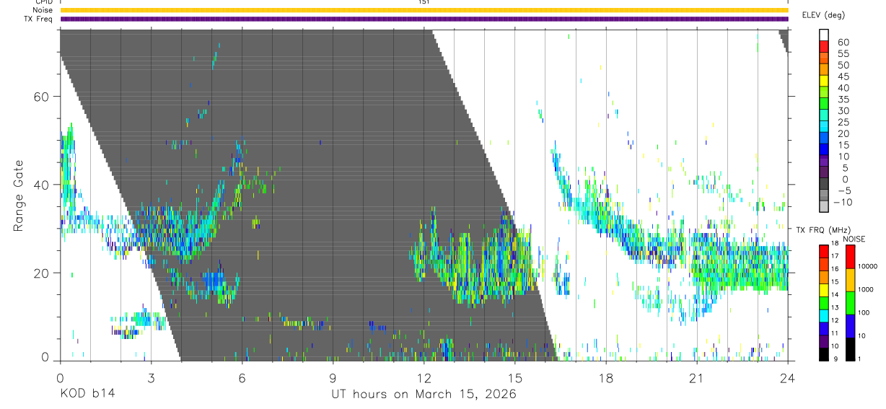
Task: Click the "1" value at the NOISE legend bottom
Action: [x=859, y=359]
